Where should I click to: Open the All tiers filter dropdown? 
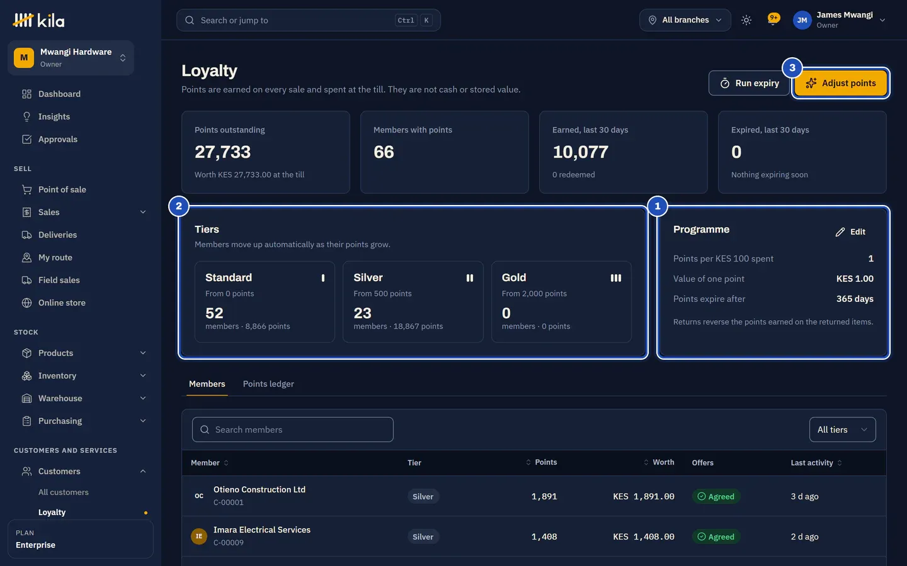coord(842,430)
